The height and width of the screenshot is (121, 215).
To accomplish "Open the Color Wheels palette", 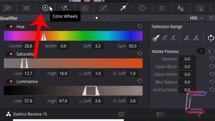I will [45, 8].
